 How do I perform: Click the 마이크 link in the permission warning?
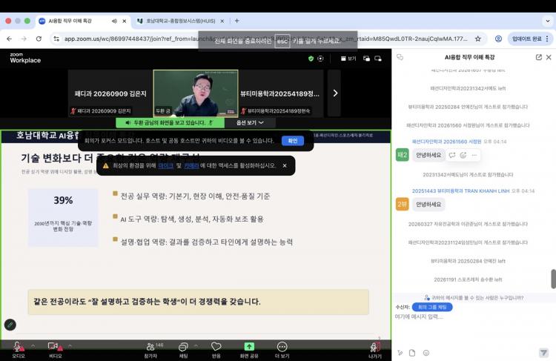point(165,165)
